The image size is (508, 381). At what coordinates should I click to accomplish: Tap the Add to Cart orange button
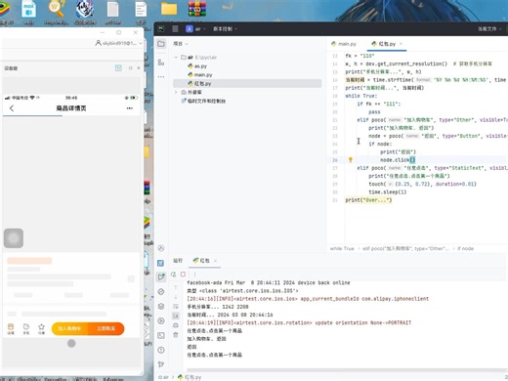pos(69,328)
